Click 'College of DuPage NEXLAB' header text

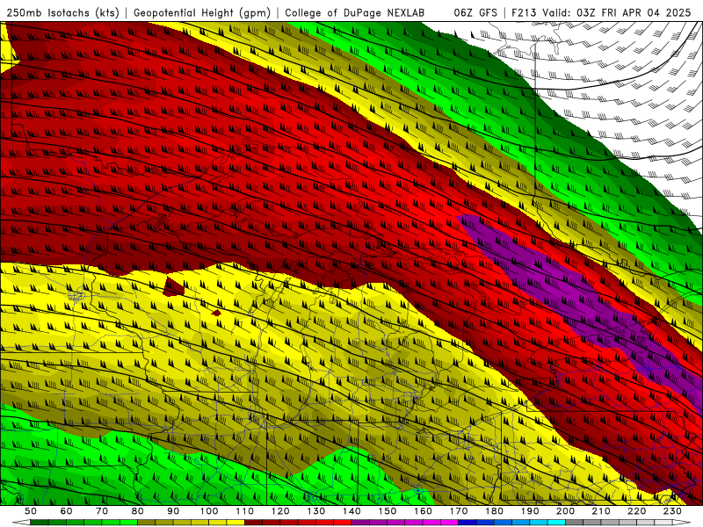(x=355, y=13)
